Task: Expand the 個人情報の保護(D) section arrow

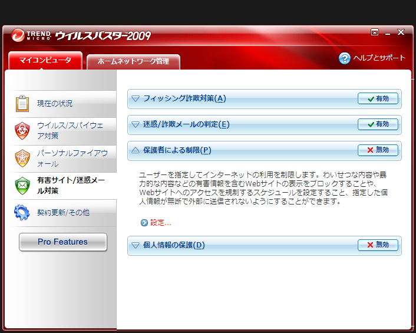Action: (x=136, y=245)
